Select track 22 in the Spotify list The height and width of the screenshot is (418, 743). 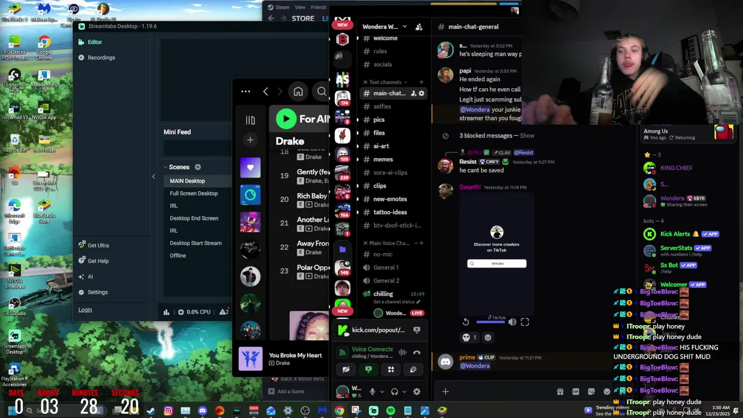pos(300,248)
